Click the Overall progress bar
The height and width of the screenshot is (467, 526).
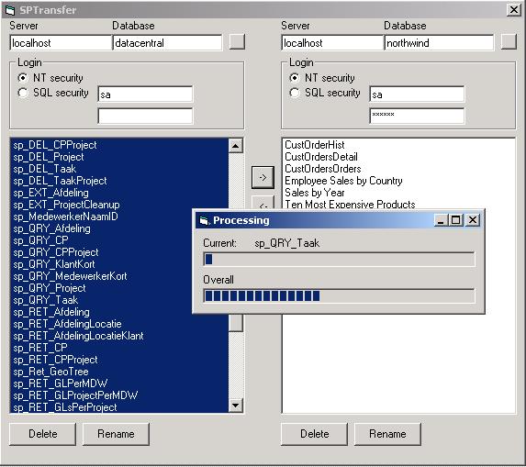click(339, 295)
